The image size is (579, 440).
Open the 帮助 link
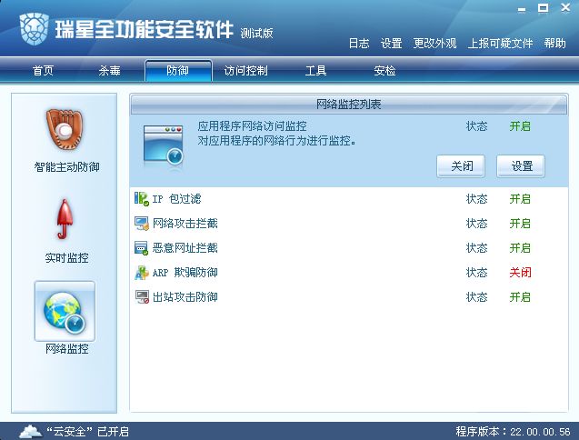[554, 44]
